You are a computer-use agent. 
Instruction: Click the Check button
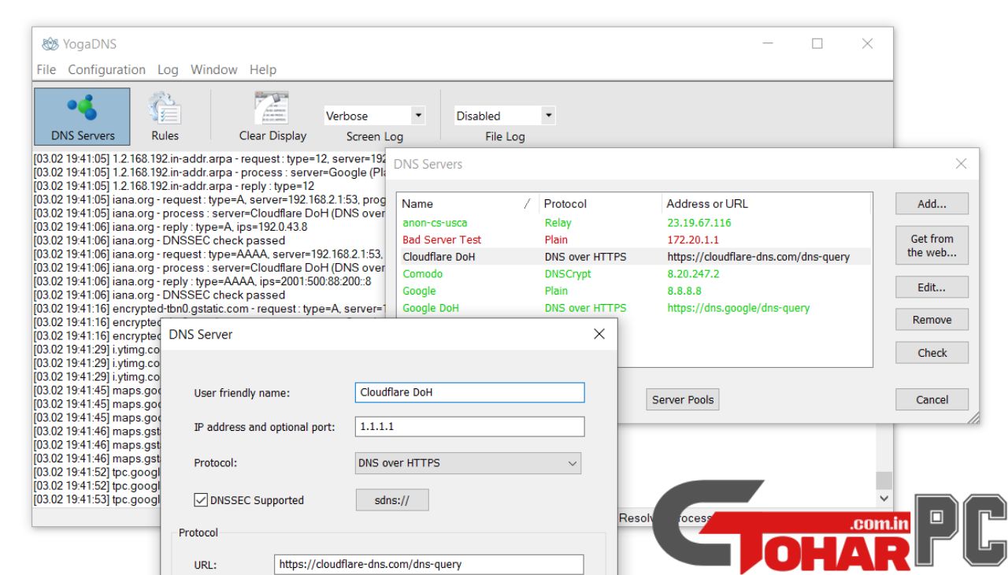point(932,353)
